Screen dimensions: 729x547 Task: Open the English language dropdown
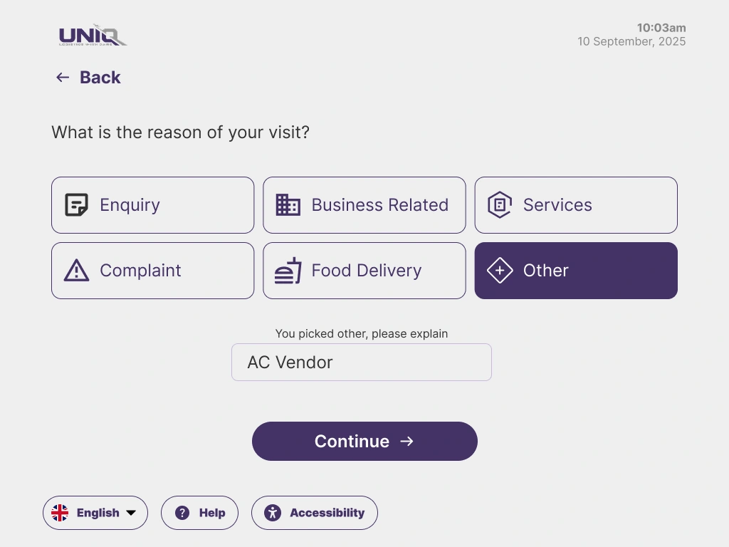pos(98,513)
